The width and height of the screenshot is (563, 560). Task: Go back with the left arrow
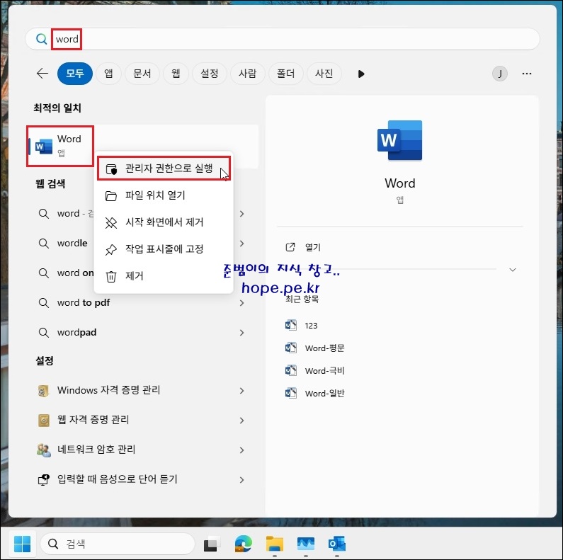point(42,74)
